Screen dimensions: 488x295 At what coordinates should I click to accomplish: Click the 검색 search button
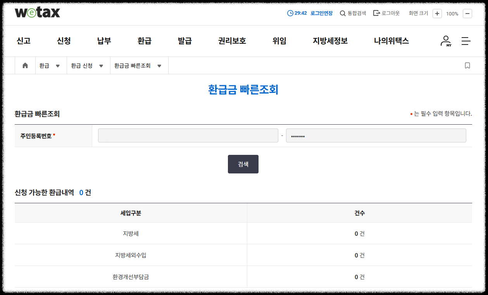tap(243, 164)
